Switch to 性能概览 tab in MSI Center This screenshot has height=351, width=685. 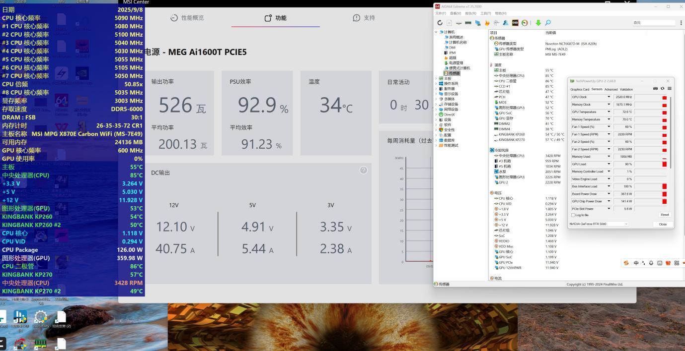click(187, 18)
